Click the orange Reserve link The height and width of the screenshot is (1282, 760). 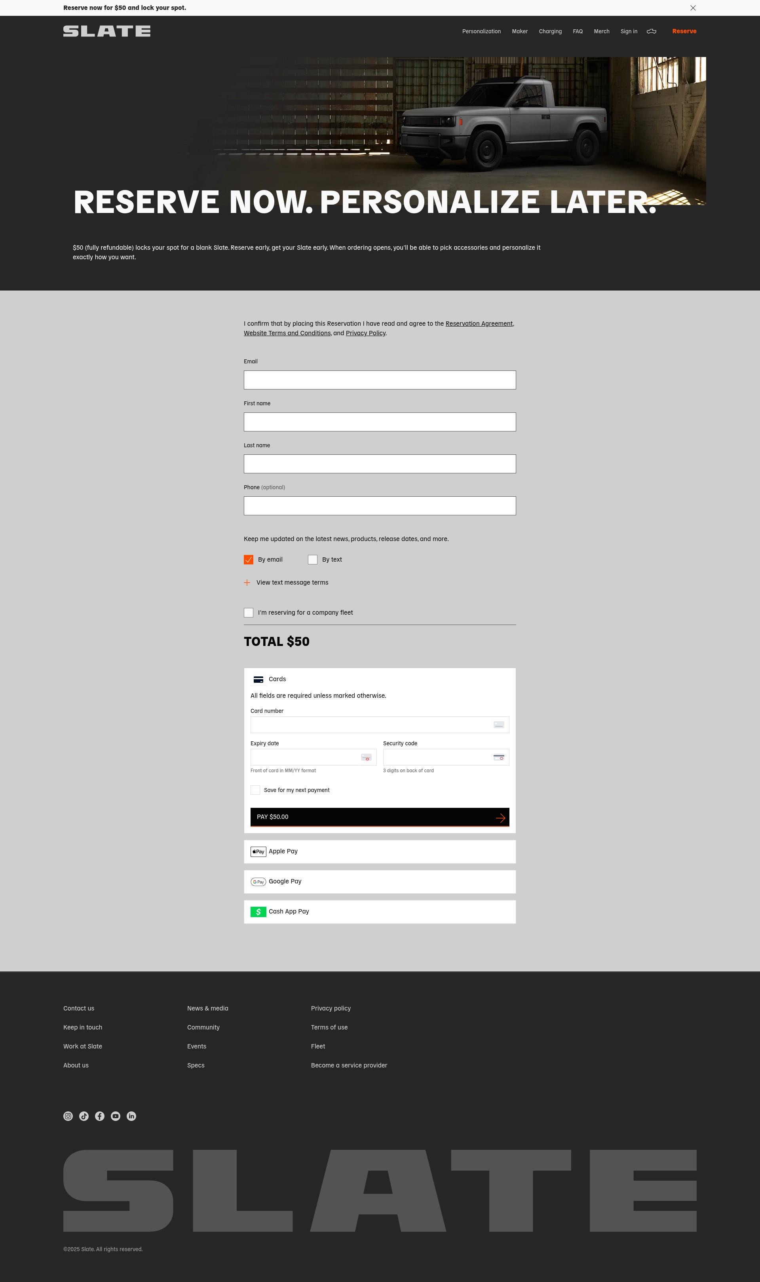(x=684, y=31)
